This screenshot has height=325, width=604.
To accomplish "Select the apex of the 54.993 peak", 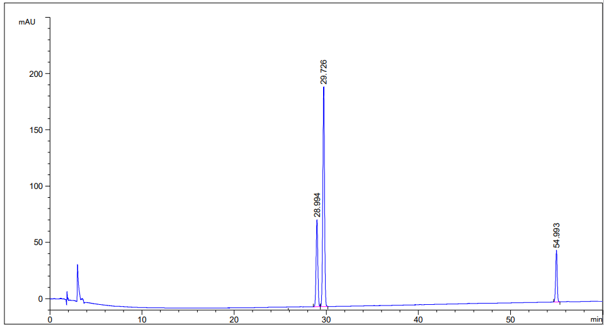I will point(556,251).
